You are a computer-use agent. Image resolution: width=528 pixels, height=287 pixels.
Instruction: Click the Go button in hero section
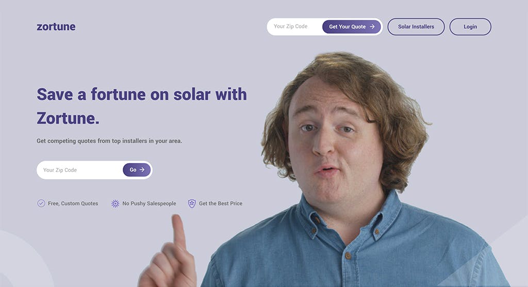coord(137,170)
